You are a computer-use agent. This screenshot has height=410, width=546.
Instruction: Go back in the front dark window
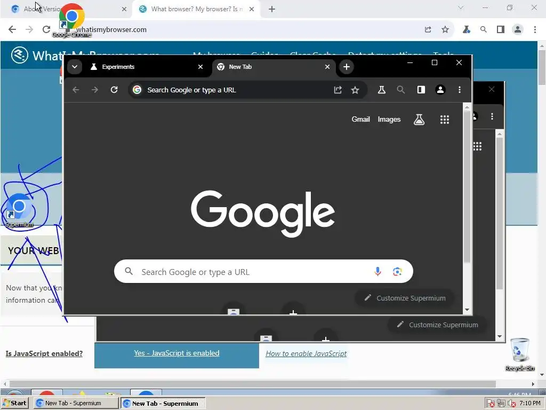pos(76,90)
